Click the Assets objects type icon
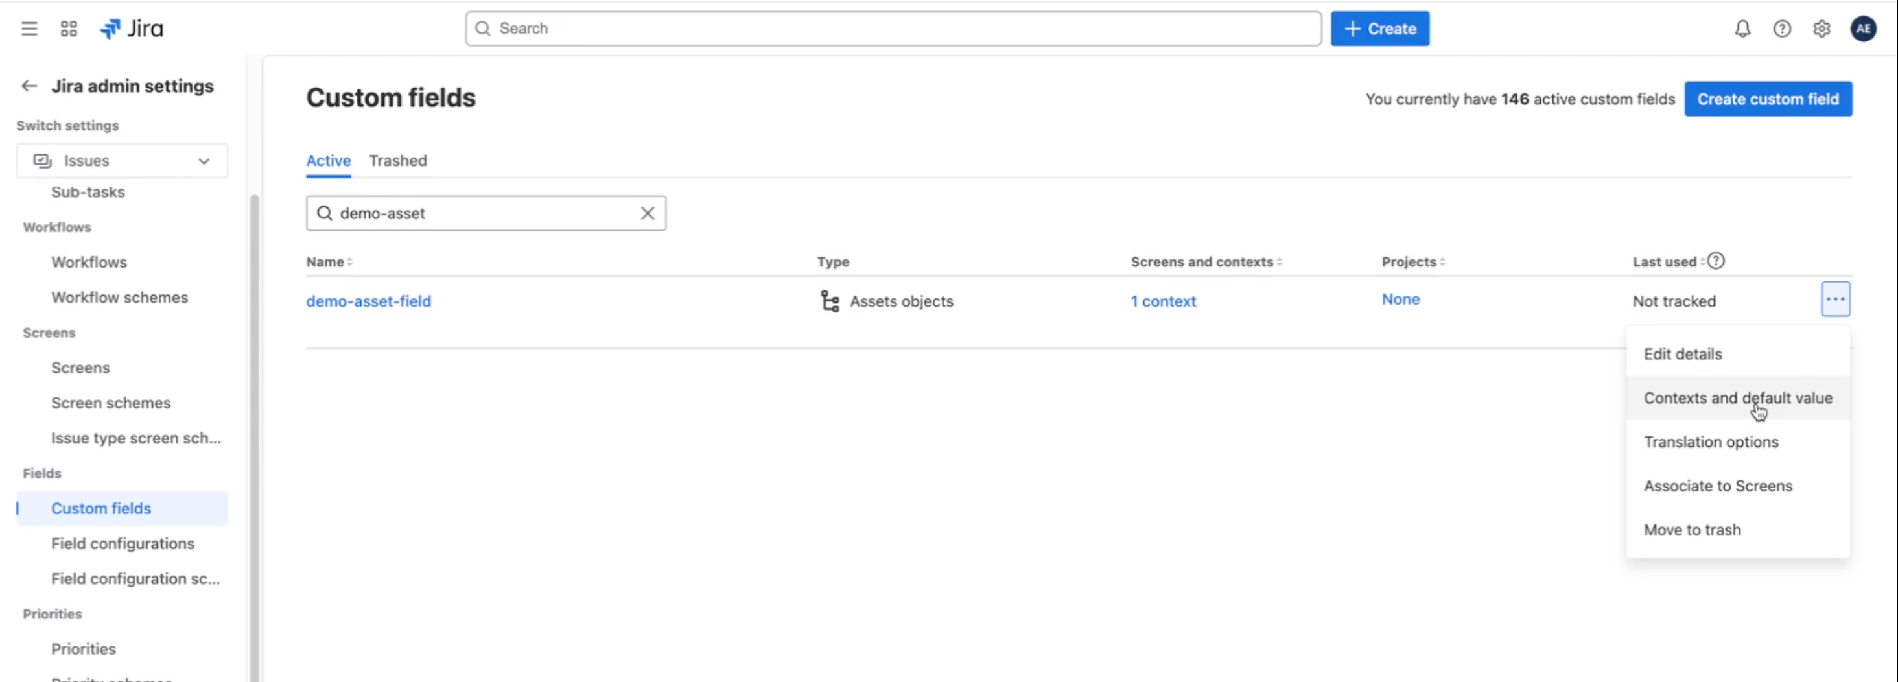The width and height of the screenshot is (1898, 682). click(828, 301)
